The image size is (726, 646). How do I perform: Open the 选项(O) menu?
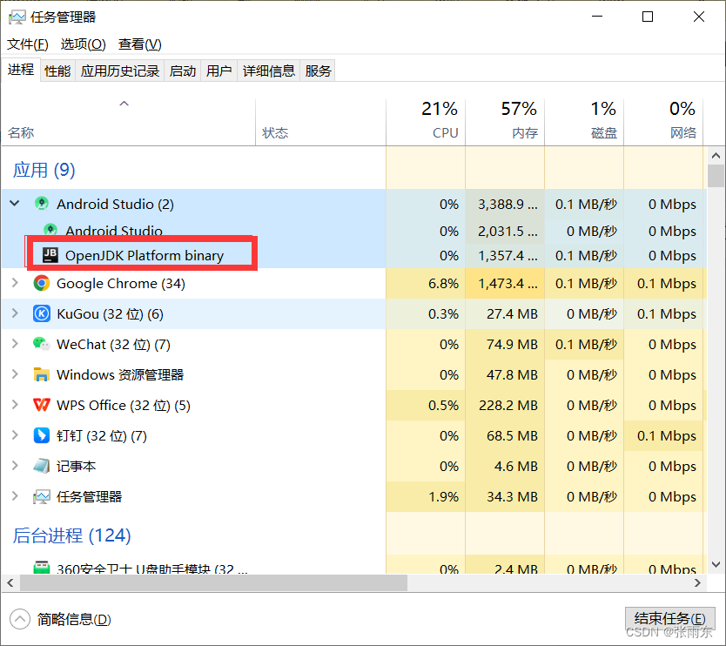click(83, 44)
